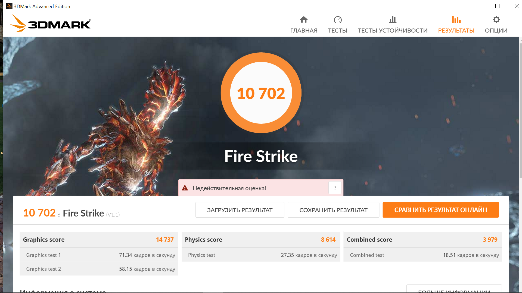Click the question mark help button
The width and height of the screenshot is (522, 293).
click(x=335, y=188)
